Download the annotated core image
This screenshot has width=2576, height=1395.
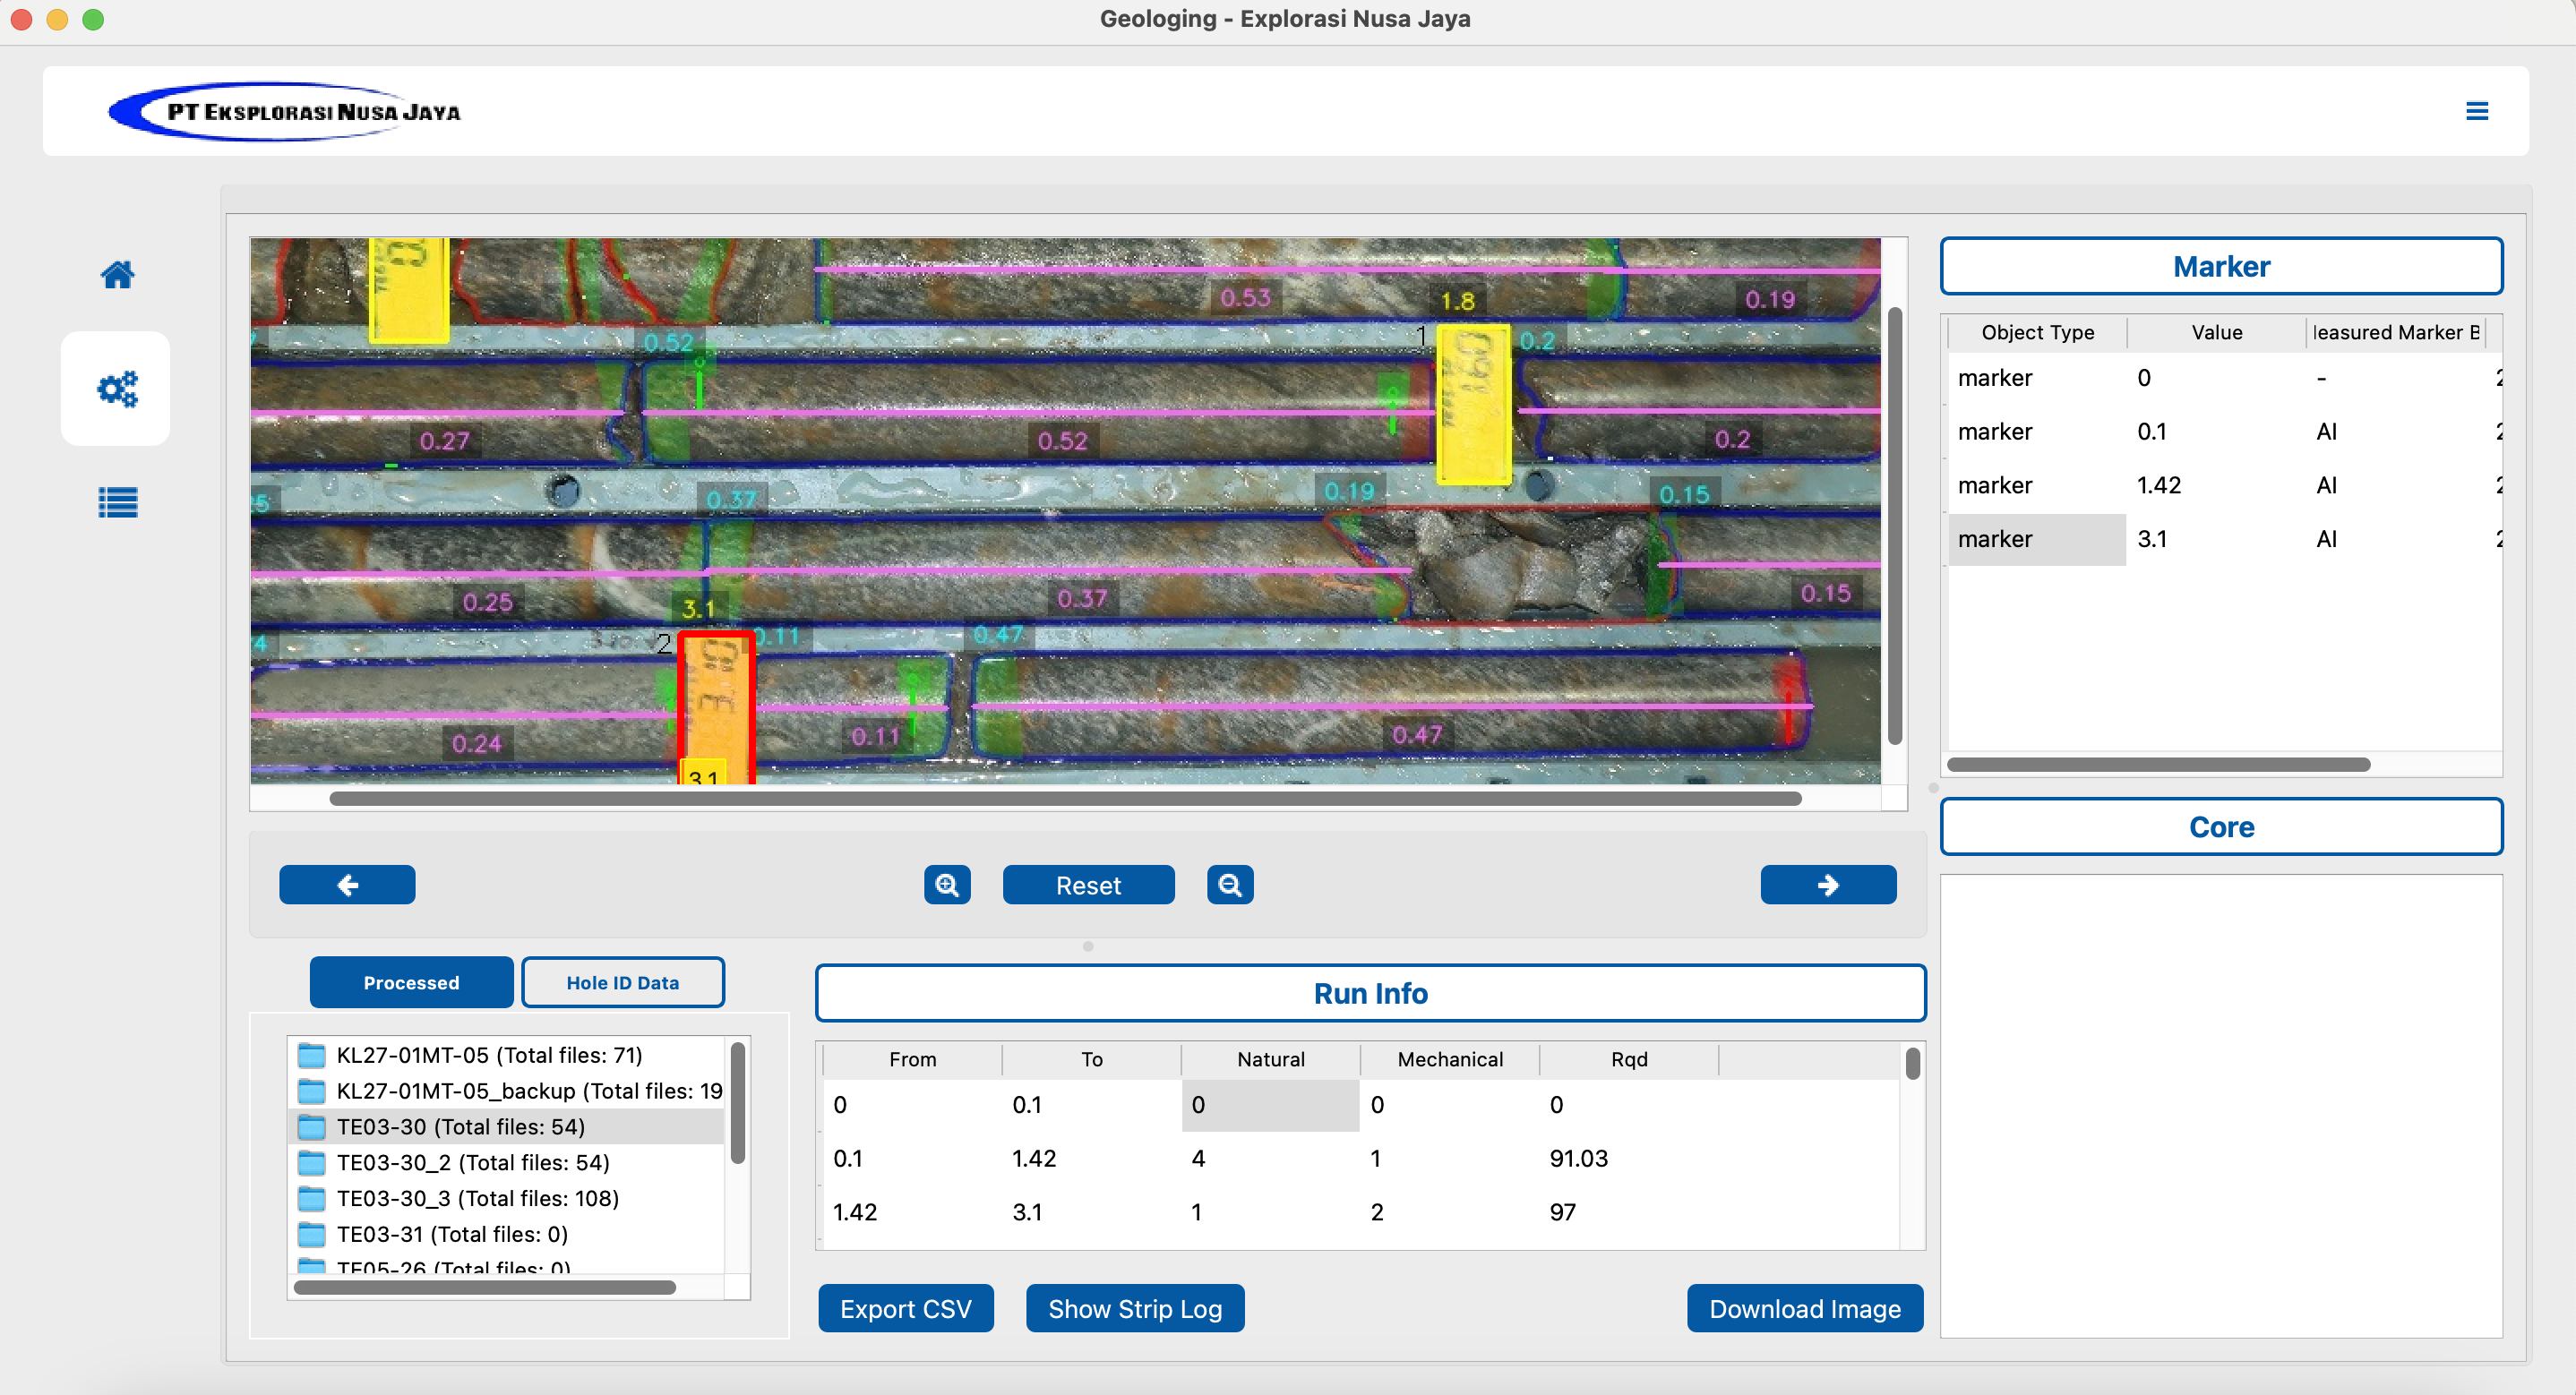[1804, 1309]
